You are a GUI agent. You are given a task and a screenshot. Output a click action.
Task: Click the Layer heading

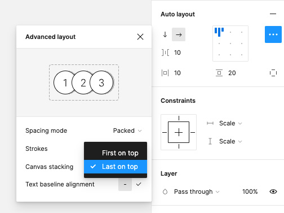169,173
